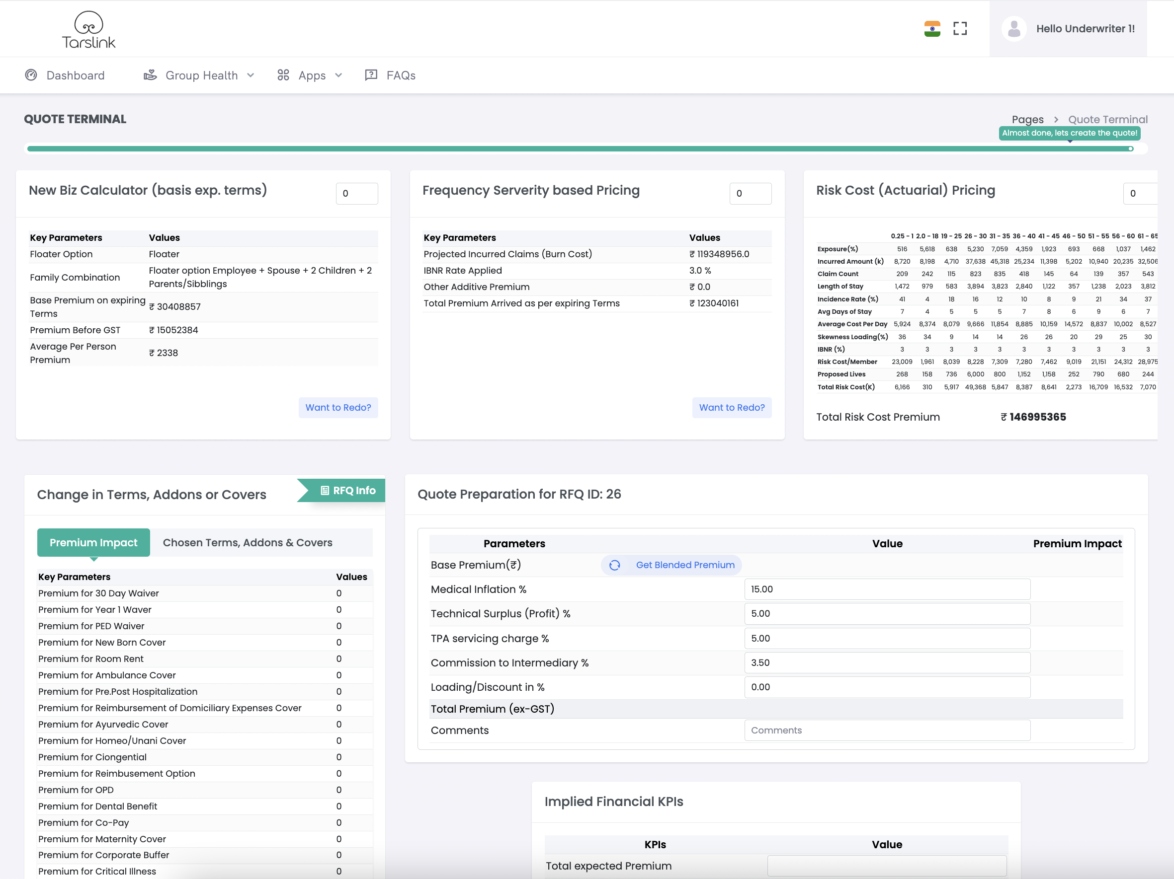This screenshot has width=1174, height=879.
Task: Click the Dashboard gauge icon
Action: click(x=31, y=75)
